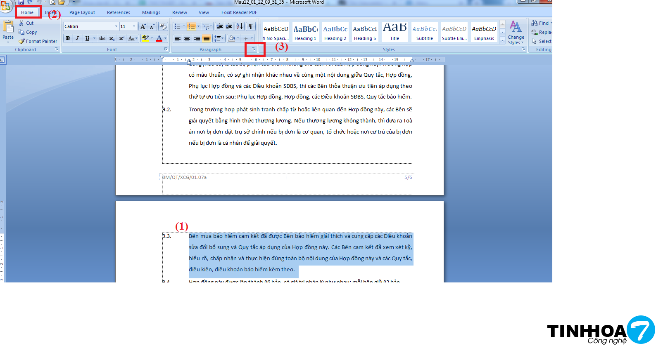Viewport: 656px width, 348px height.
Task: Open the Paragraph dialog box launcher
Action: [x=254, y=49]
